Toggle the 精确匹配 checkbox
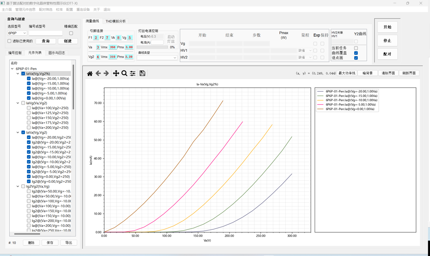 tap(71, 33)
